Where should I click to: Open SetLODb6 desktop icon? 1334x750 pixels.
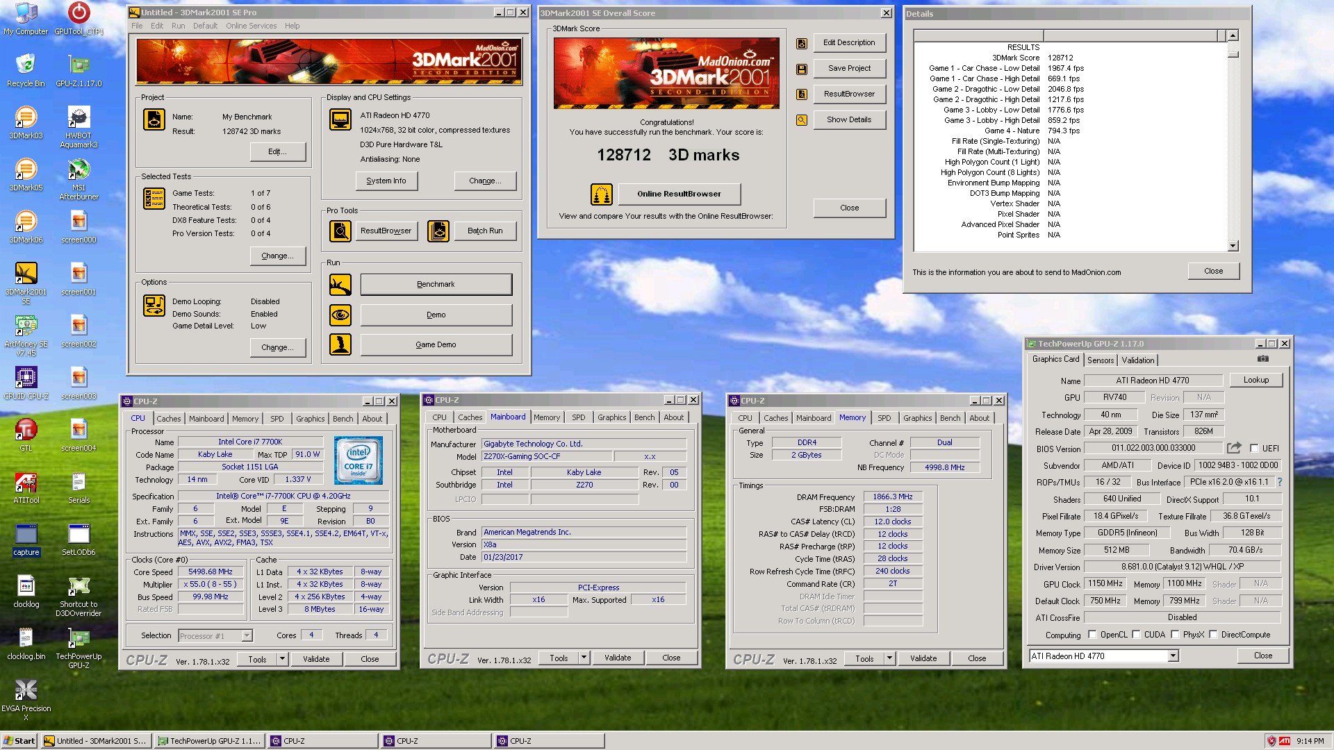79,539
